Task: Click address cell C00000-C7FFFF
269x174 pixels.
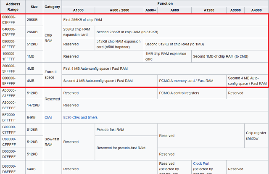Action: [x=13, y=129]
